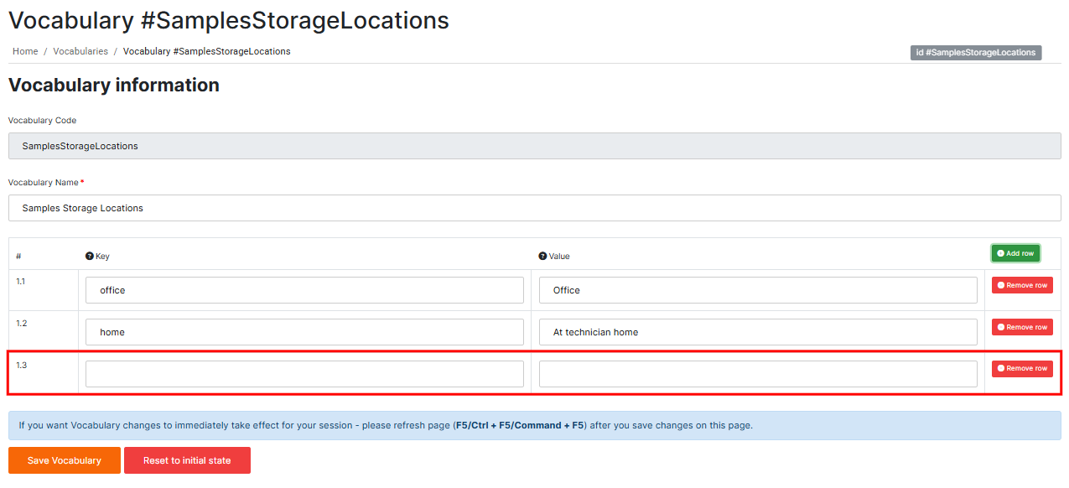
Task: Go to Home in the breadcrumb
Action: click(x=25, y=51)
